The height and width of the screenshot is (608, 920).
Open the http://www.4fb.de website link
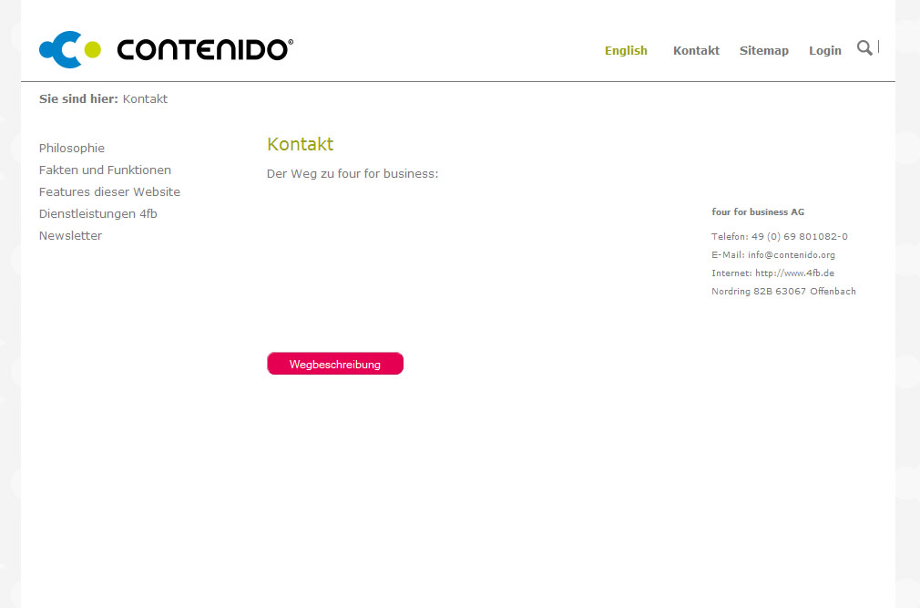pyautogui.click(x=794, y=273)
